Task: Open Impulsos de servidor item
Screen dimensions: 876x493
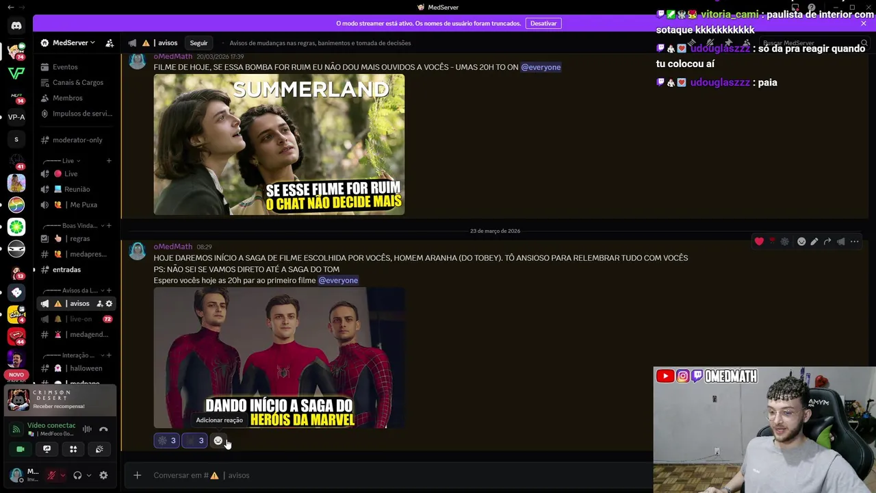Action: pyautogui.click(x=76, y=114)
